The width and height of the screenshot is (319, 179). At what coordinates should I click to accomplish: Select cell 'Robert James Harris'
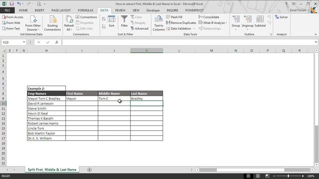point(46,123)
